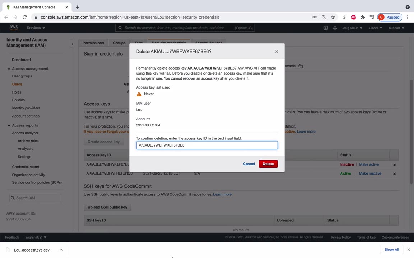Open Account settings in sidebar
The image size is (414, 258).
pyautogui.click(x=26, y=116)
